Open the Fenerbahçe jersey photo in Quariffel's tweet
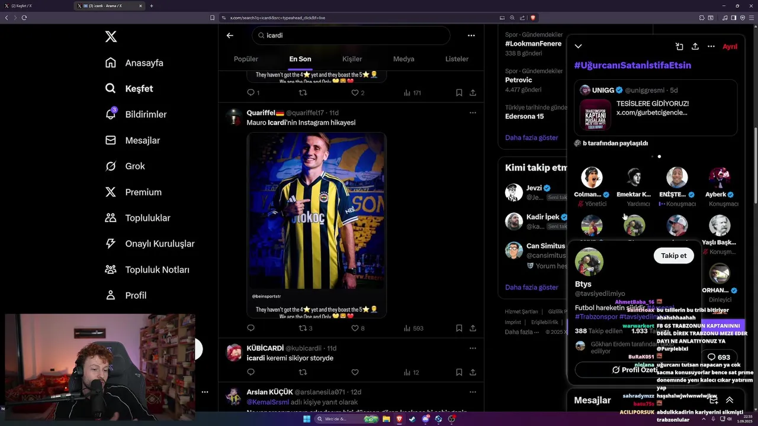The image size is (758, 426). point(317,211)
